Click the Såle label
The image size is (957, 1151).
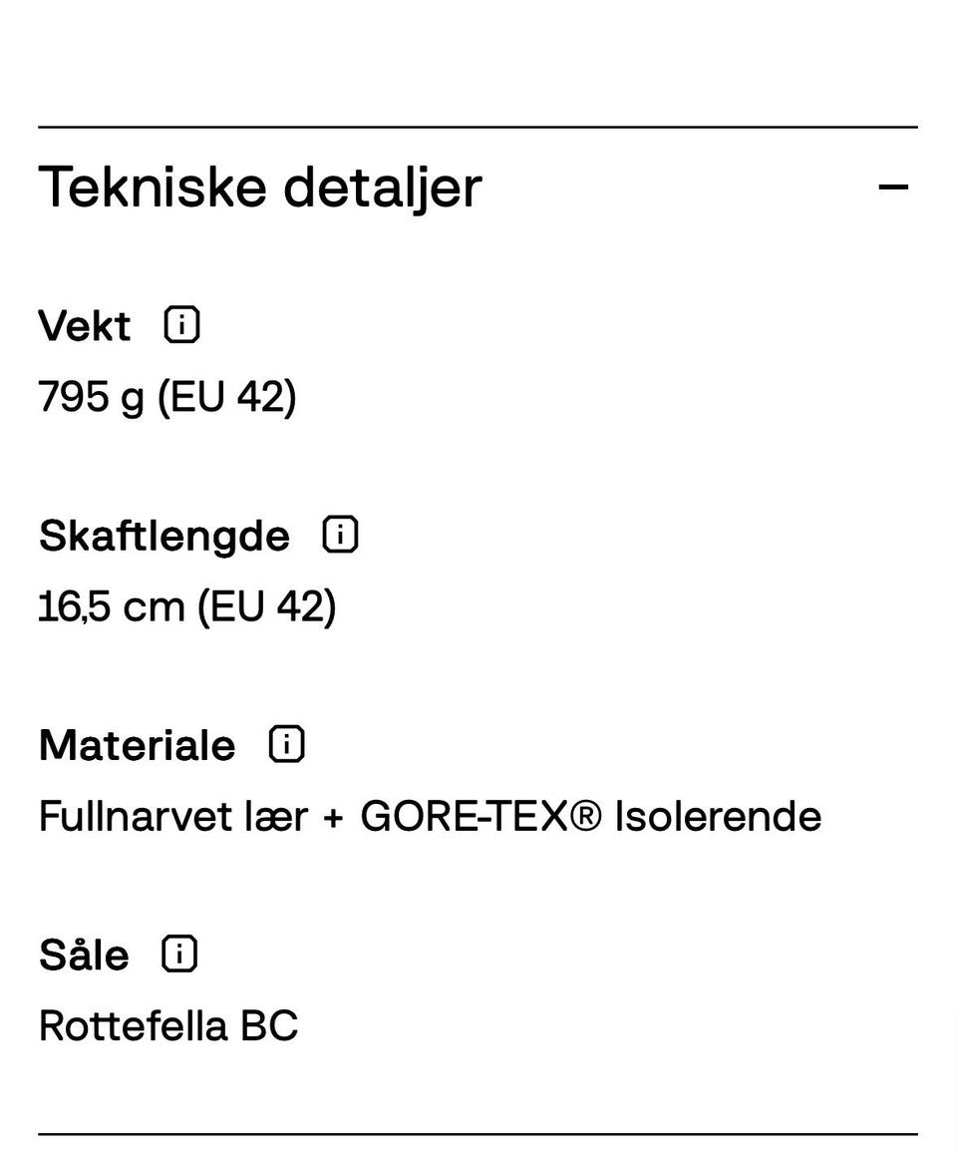[83, 954]
